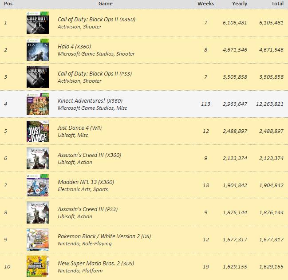
Task: Open the Pokemon Black / White Version 2 (DS) link
Action: coord(104,236)
